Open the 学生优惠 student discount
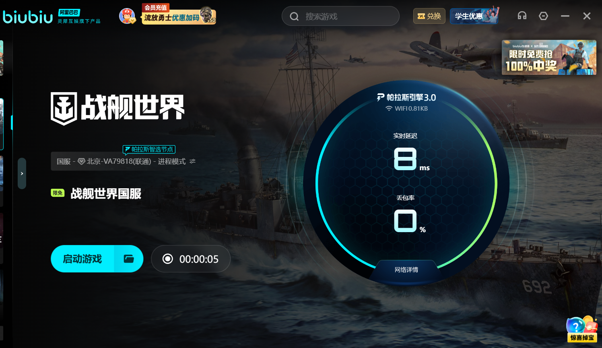This screenshot has width=602, height=348. click(474, 16)
